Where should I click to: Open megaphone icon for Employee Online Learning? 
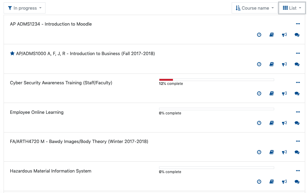click(x=284, y=123)
